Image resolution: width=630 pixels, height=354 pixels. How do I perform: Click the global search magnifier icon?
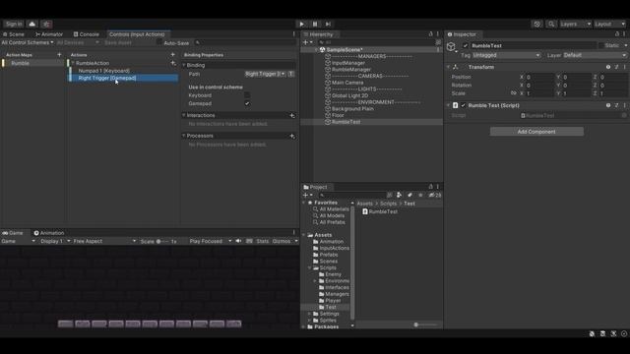[551, 24]
